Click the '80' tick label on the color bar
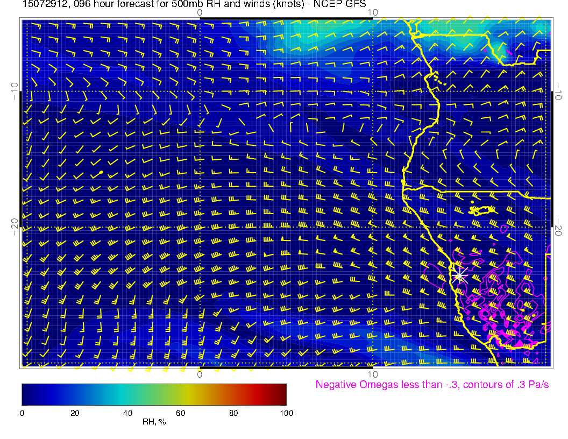Viewport: 568px width, 439px height. [x=233, y=413]
